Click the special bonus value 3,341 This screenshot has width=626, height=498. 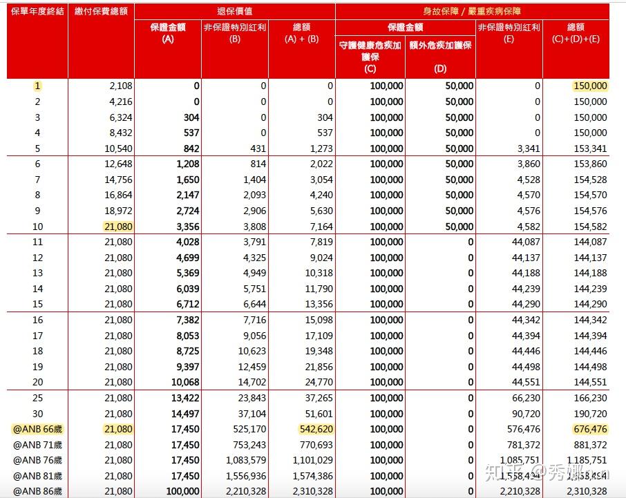(529, 149)
